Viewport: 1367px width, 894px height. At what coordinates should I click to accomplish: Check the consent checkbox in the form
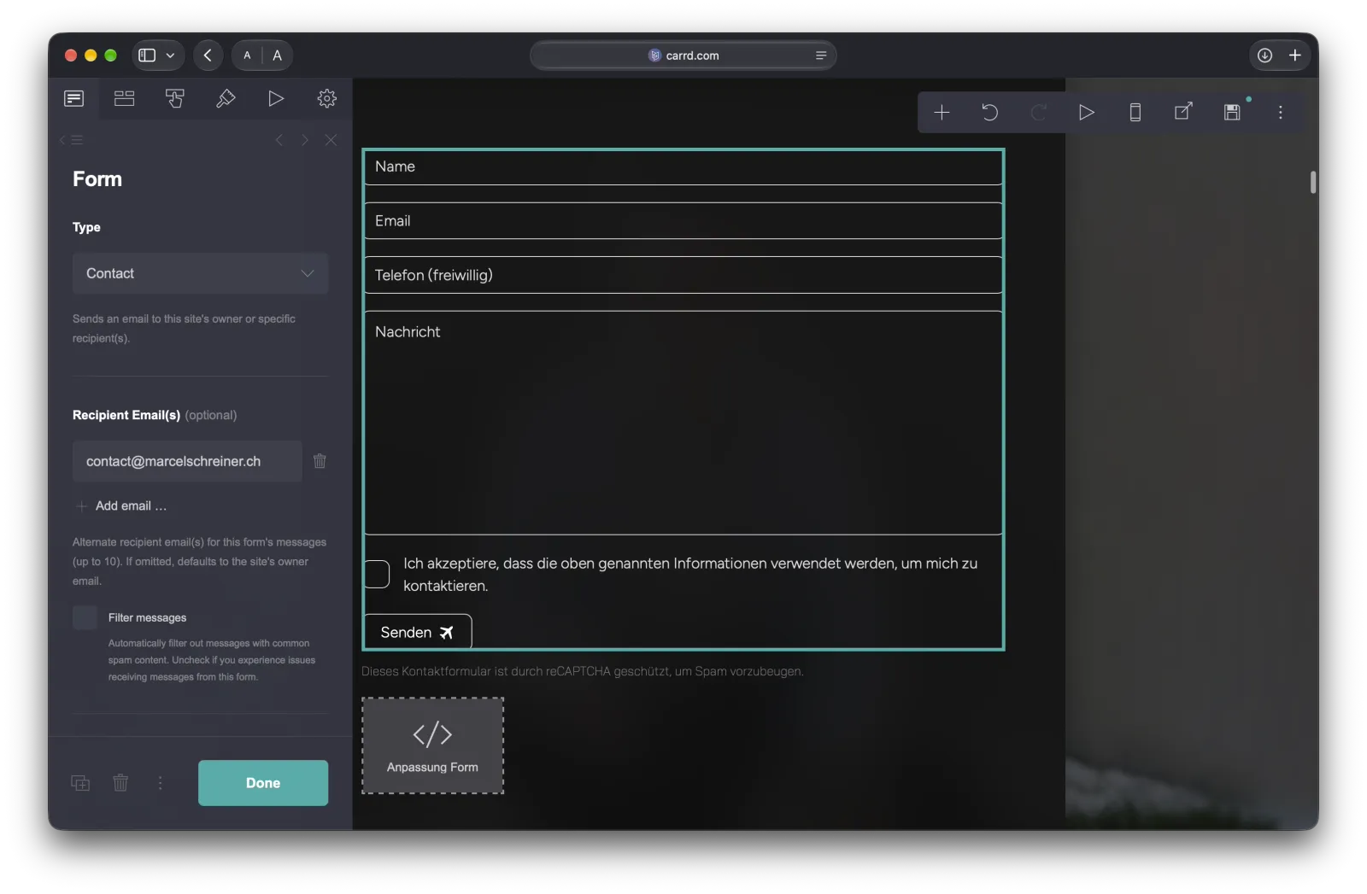377,575
